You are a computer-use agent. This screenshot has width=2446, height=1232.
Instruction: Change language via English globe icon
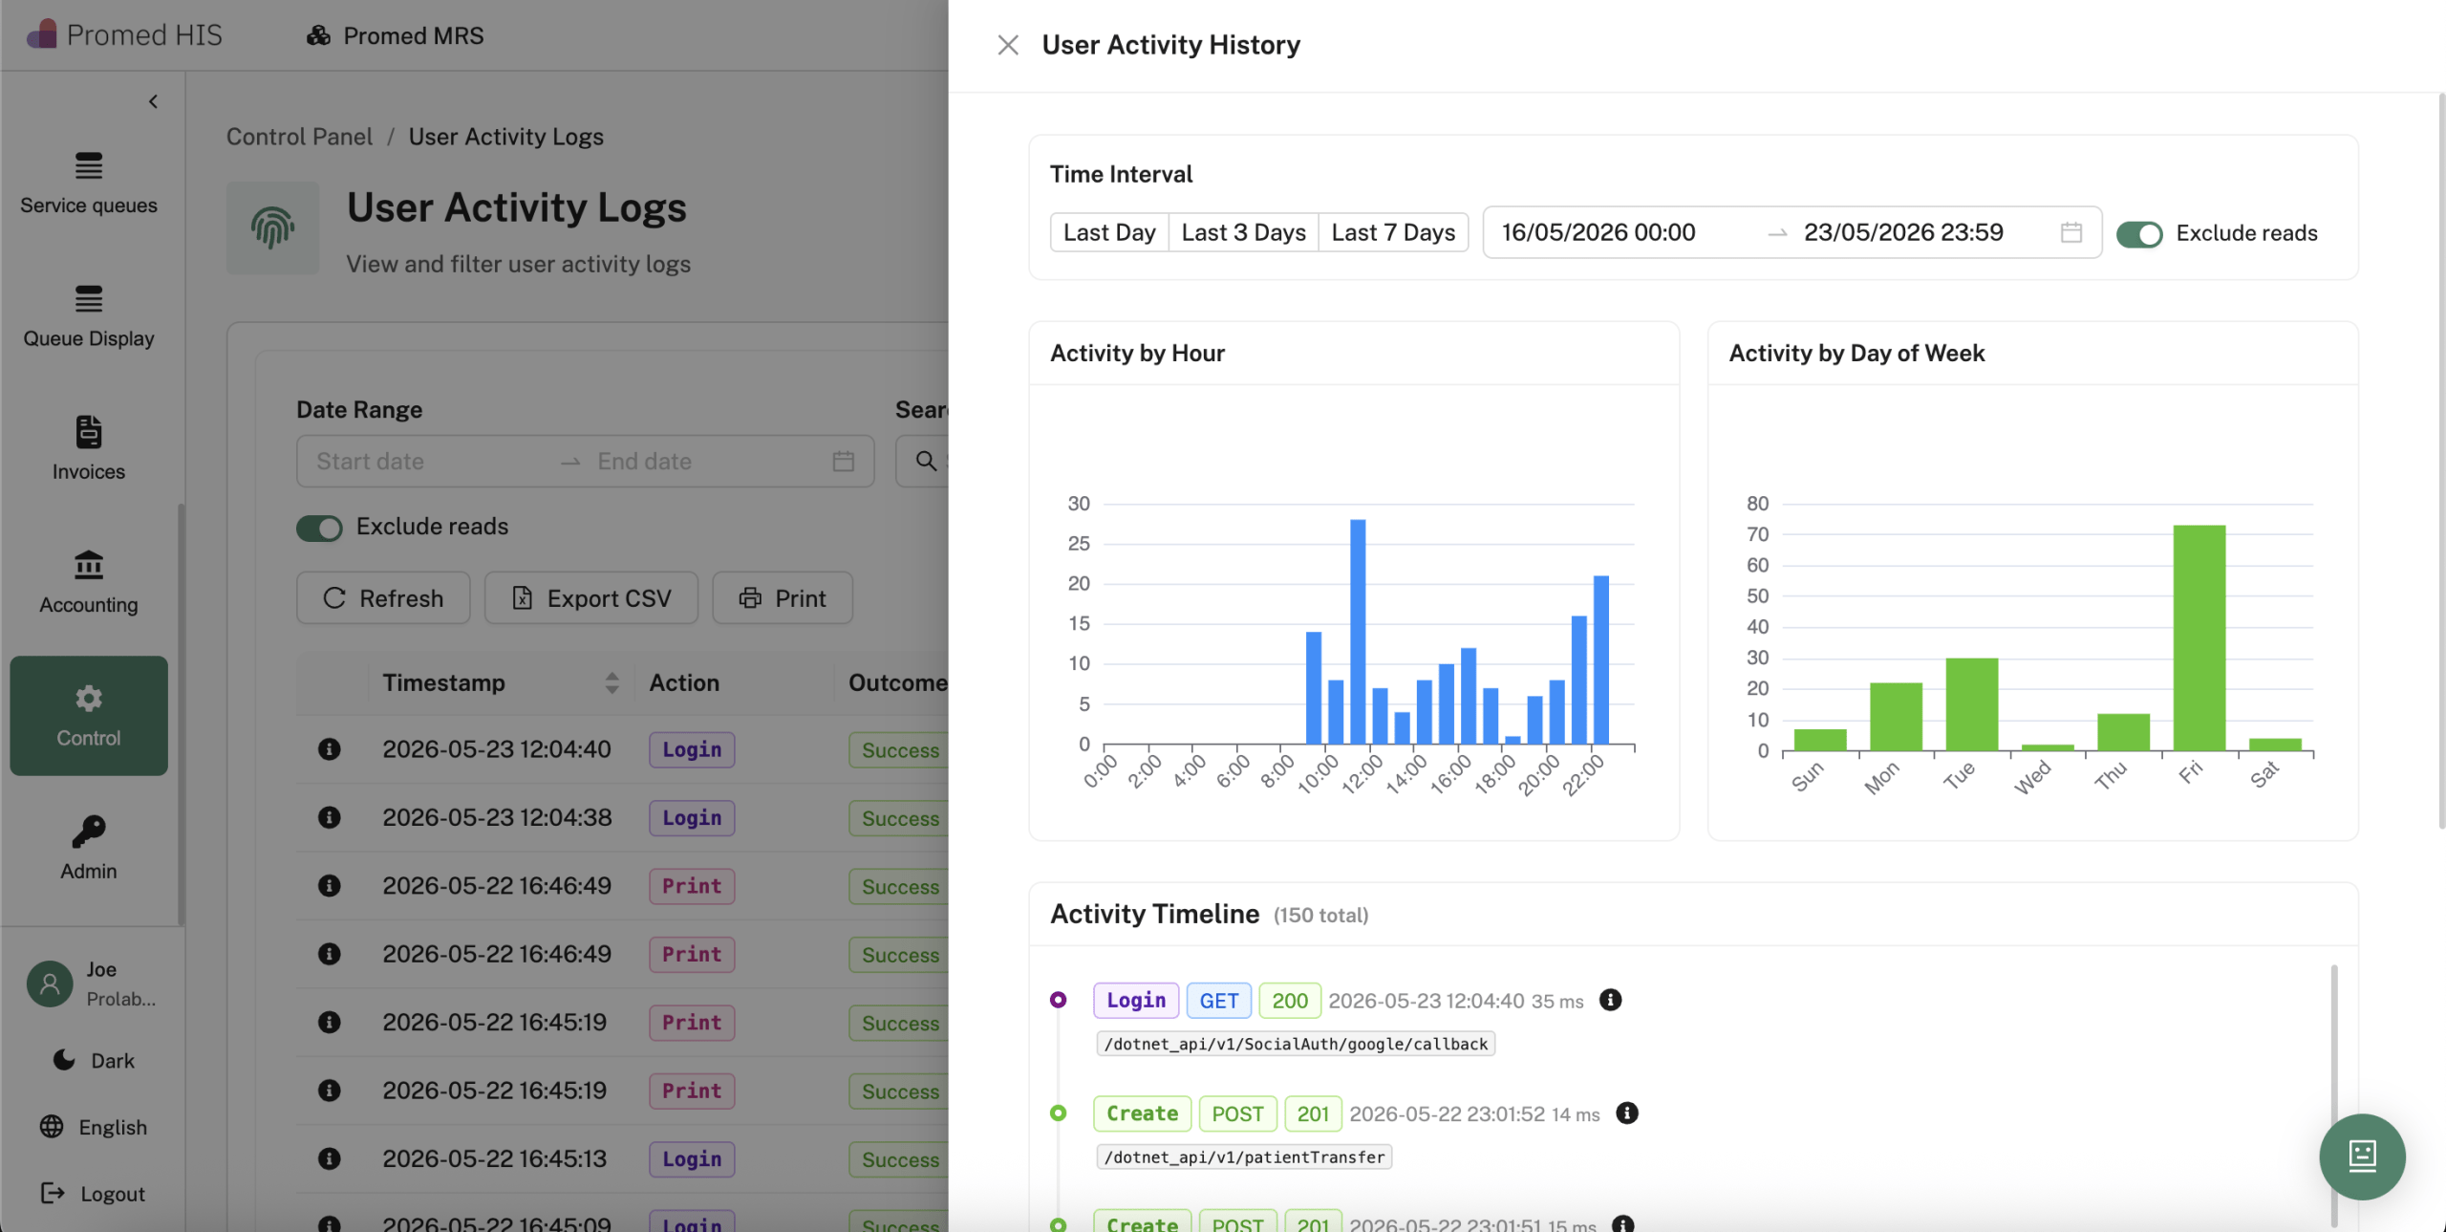52,1127
